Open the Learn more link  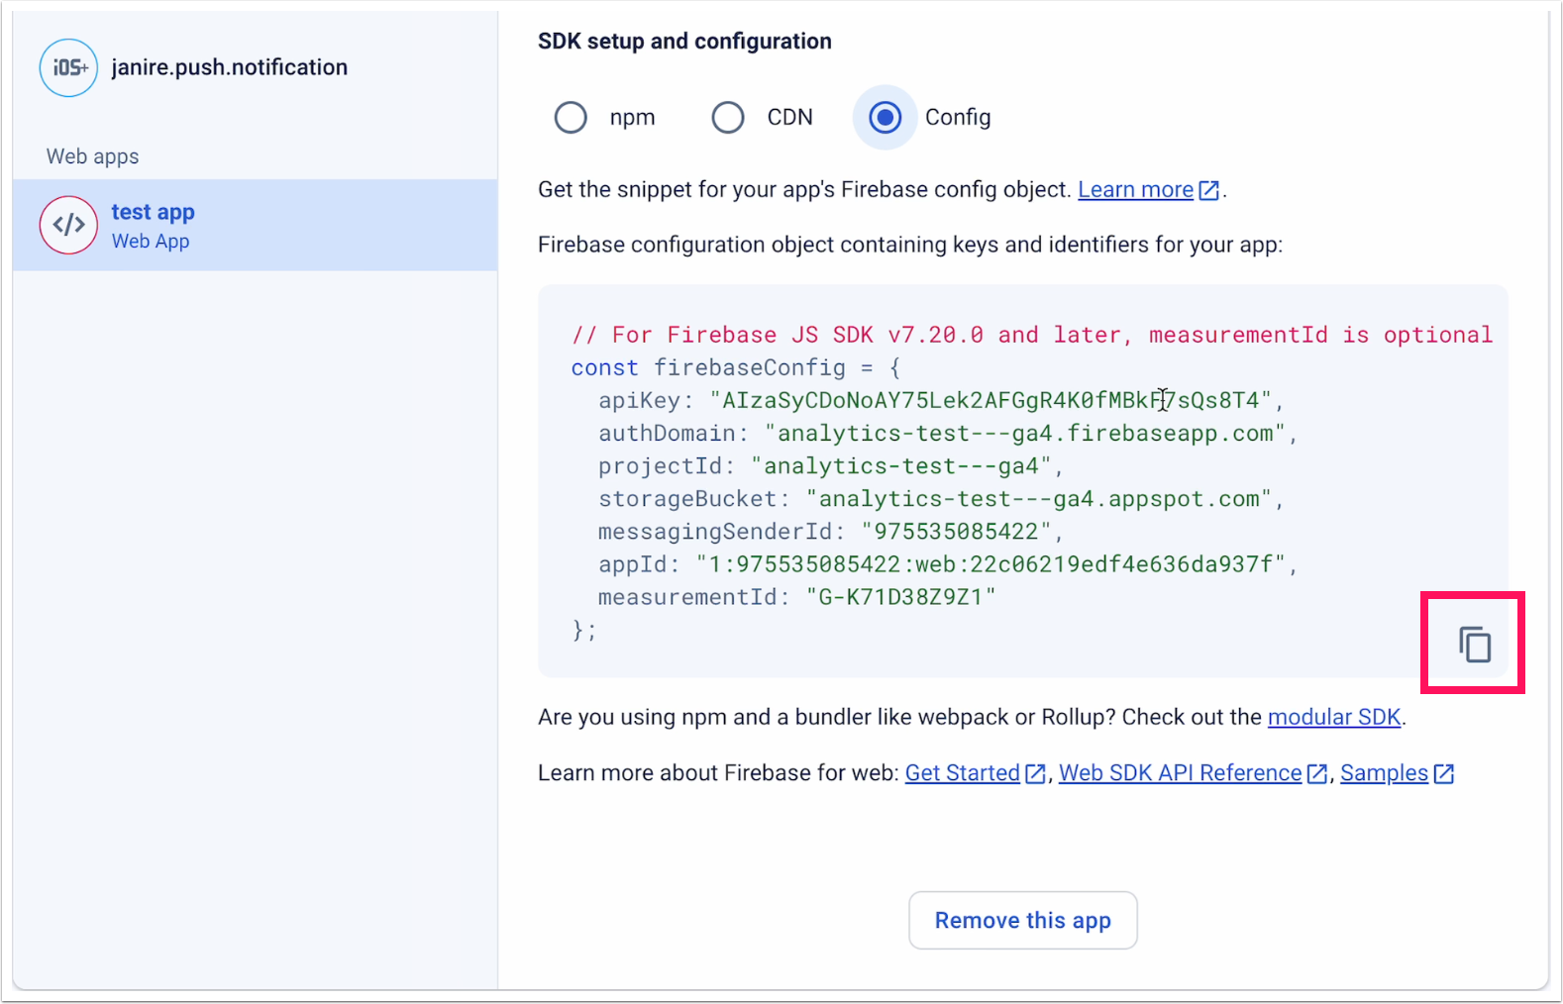(x=1135, y=190)
